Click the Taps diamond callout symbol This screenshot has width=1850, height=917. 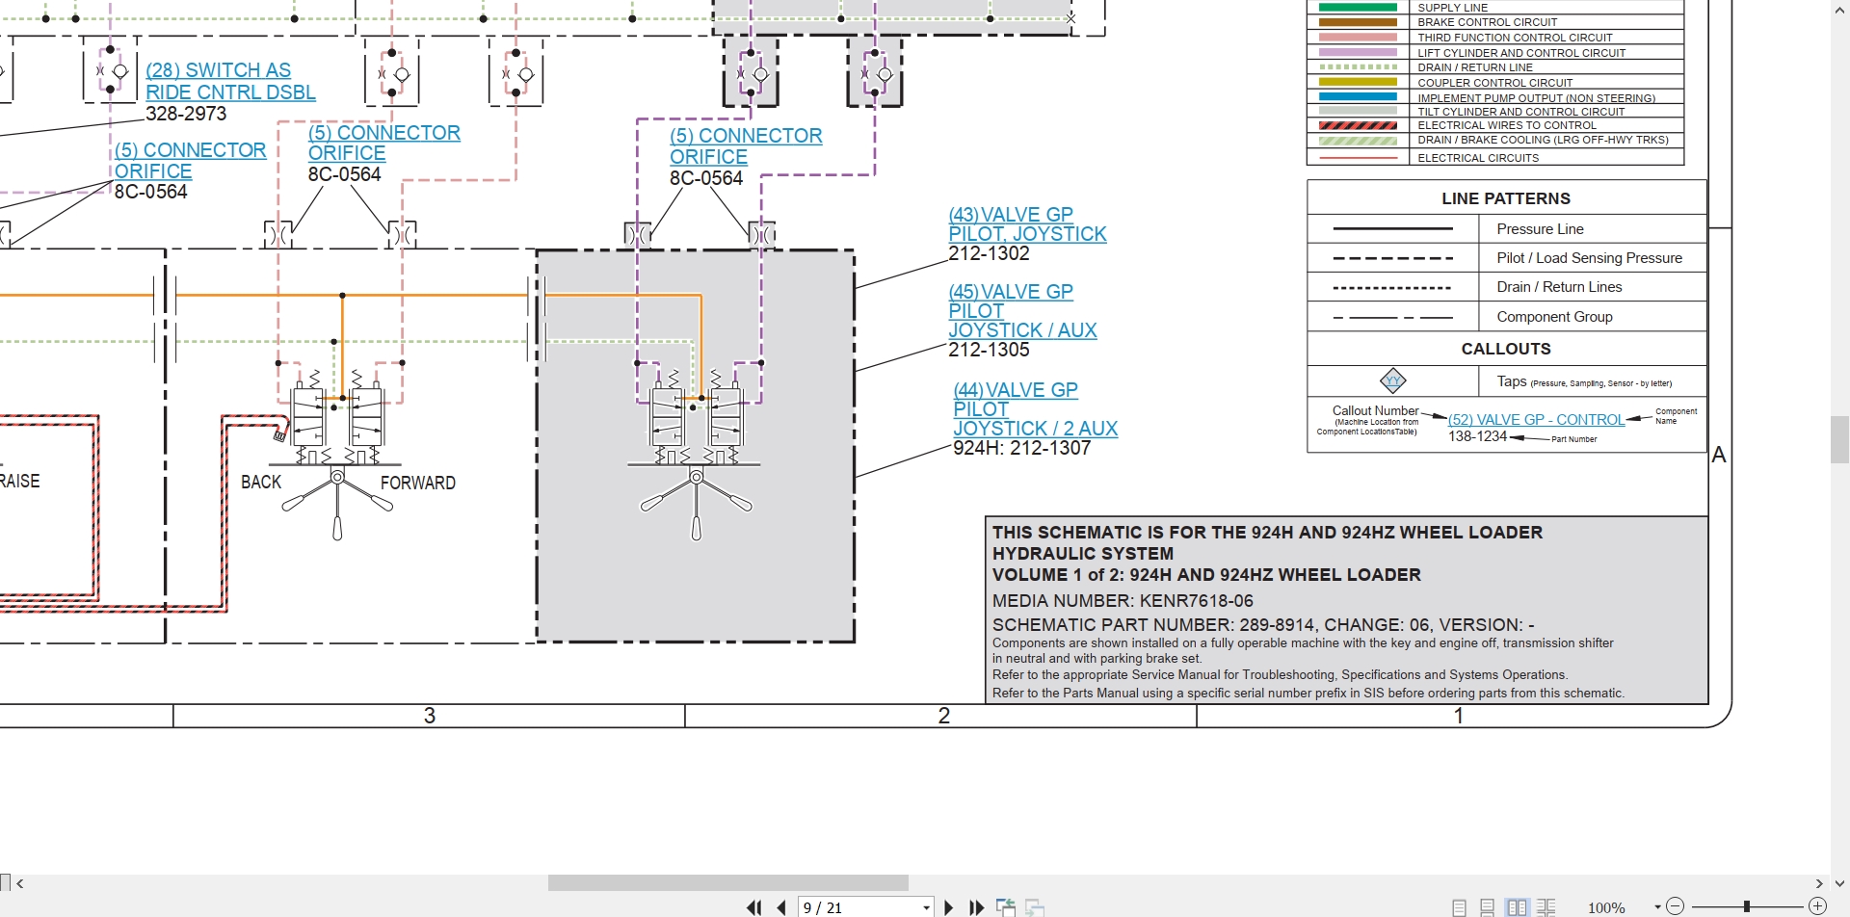[x=1393, y=380]
